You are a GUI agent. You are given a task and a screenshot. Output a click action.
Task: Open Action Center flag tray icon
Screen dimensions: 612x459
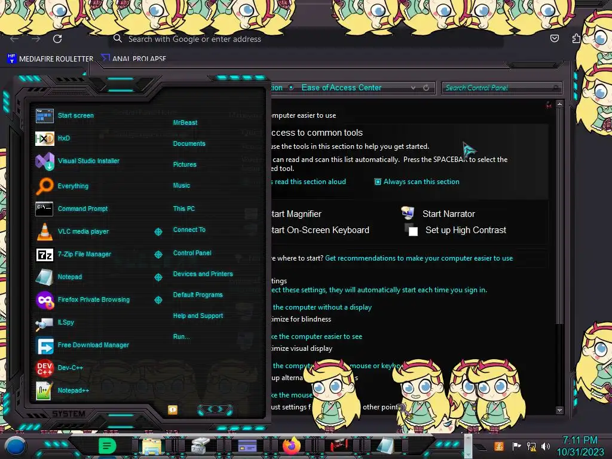(516, 446)
